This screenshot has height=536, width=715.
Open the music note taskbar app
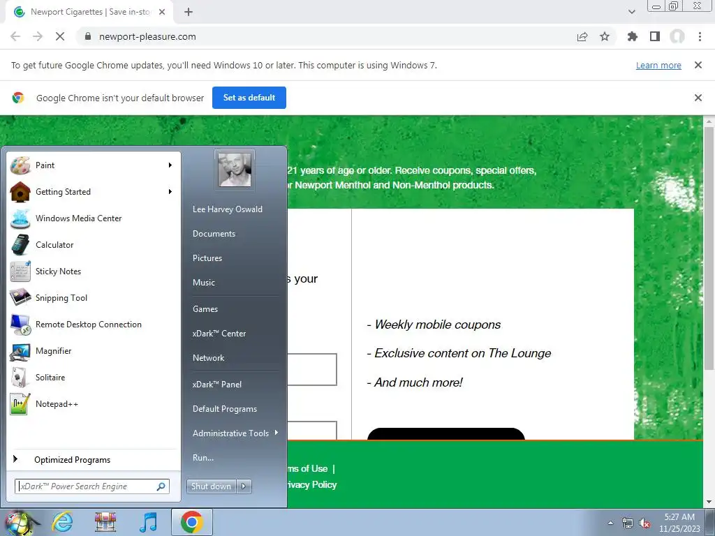point(148,522)
